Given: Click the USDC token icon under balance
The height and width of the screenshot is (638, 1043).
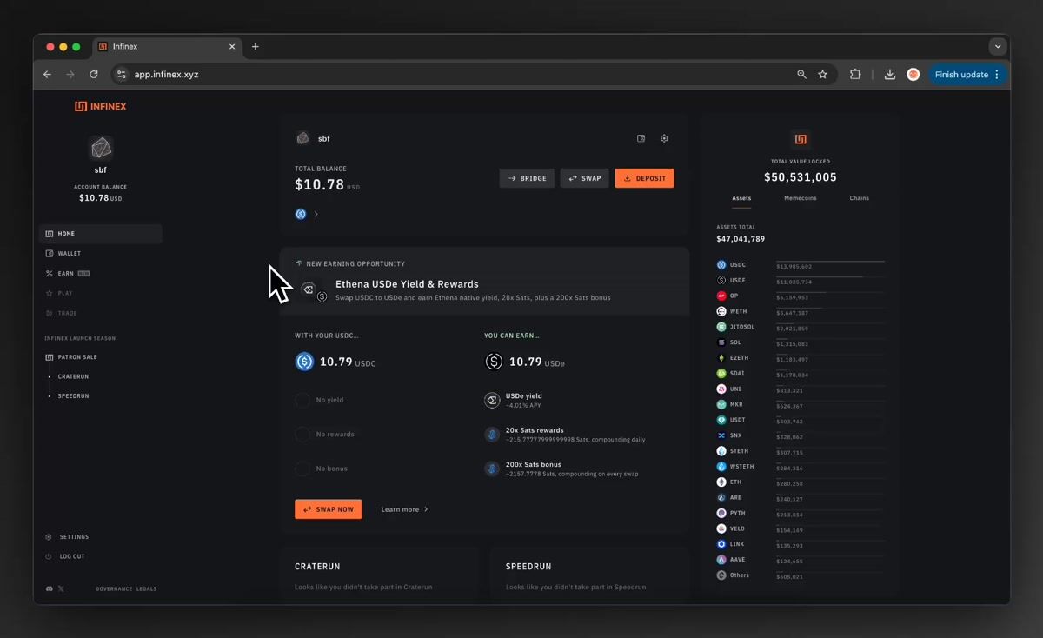Looking at the screenshot, I should pyautogui.click(x=301, y=214).
